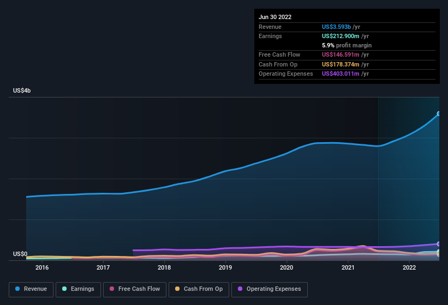Toggle the Earnings legend series
The height and width of the screenshot is (305, 448).
click(78, 289)
